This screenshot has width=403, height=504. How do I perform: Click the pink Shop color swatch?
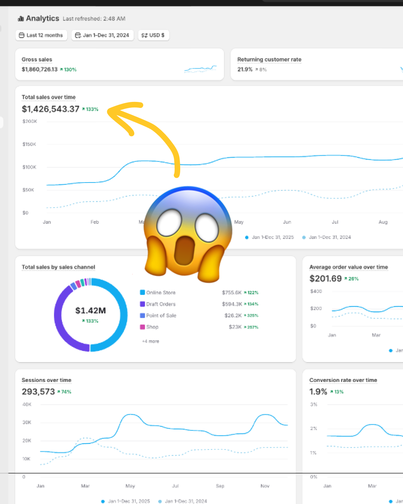[x=142, y=327]
